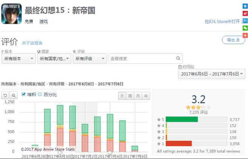Open 在iOS Store中打开 link
The width and height of the screenshot is (248, 159).
pos(222,21)
